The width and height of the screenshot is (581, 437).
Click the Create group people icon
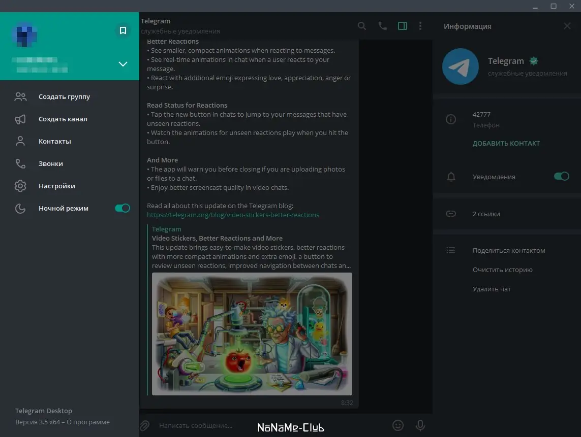[20, 96]
